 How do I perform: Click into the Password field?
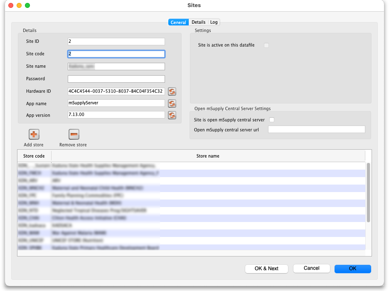pyautogui.click(x=116, y=79)
